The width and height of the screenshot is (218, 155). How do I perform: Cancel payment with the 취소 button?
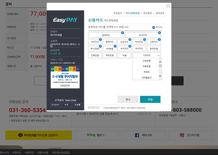pyautogui.click(x=128, y=99)
